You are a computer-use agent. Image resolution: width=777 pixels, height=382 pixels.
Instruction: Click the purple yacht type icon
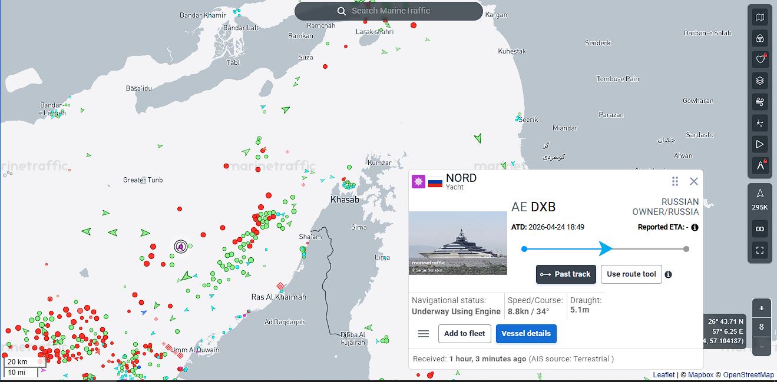click(x=418, y=181)
